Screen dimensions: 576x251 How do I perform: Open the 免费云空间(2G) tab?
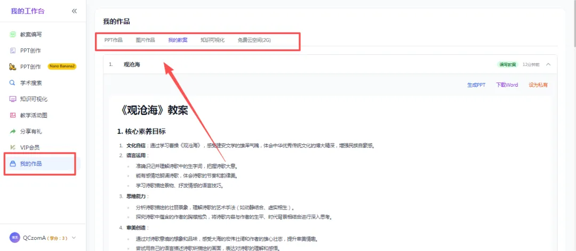(254, 40)
